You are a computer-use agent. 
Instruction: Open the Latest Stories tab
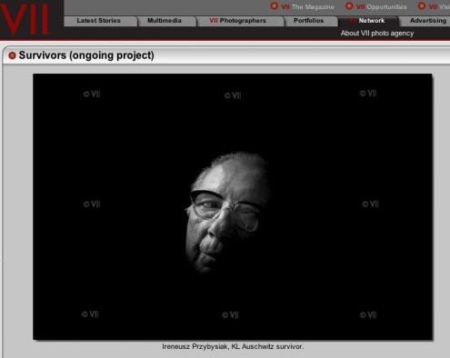click(x=100, y=21)
